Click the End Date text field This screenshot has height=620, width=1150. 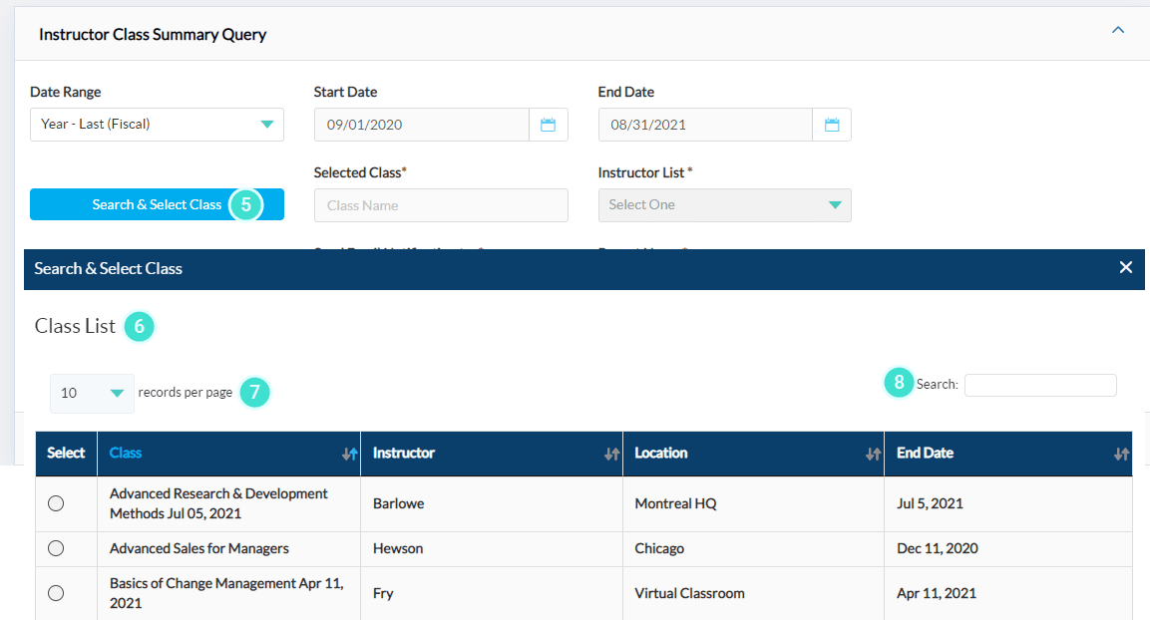(x=704, y=125)
